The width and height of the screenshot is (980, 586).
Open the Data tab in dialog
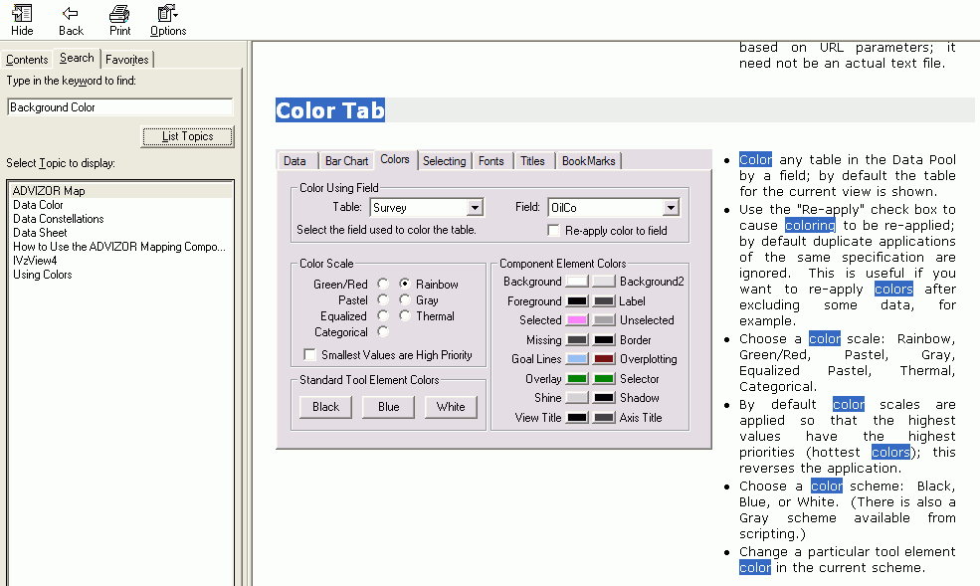pos(295,161)
